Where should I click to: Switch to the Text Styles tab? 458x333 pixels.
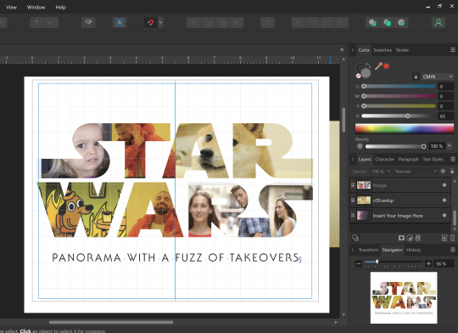433,159
